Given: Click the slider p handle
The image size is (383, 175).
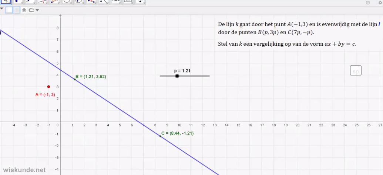Looking at the screenshot, I should pos(177,76).
